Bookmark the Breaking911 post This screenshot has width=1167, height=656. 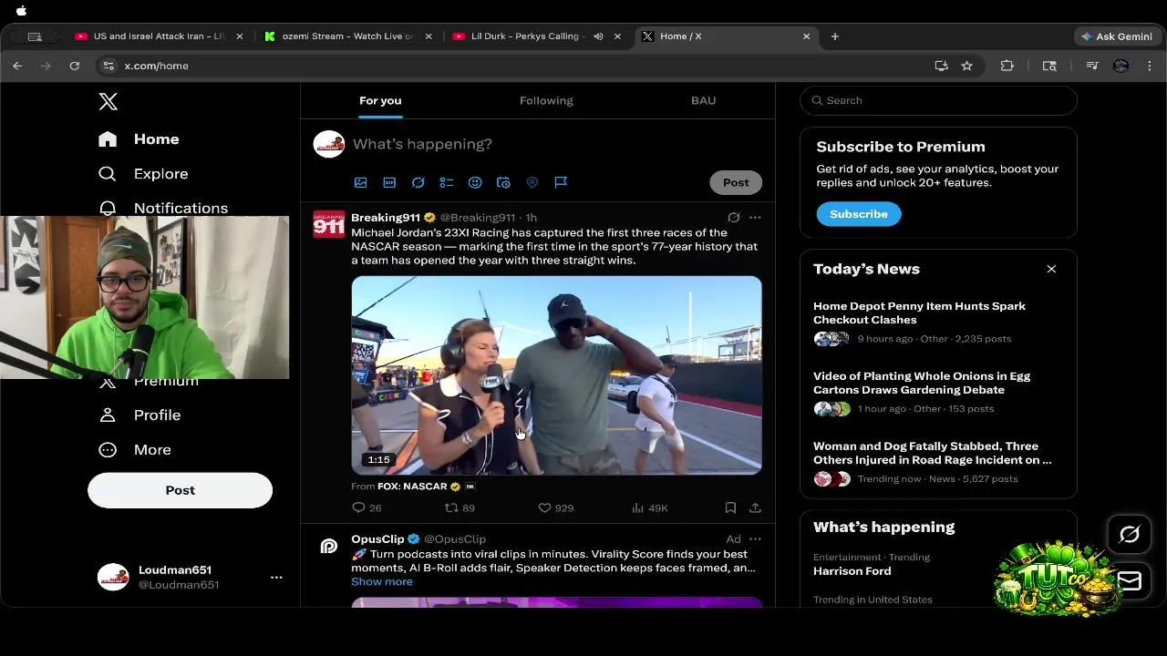pyautogui.click(x=730, y=507)
